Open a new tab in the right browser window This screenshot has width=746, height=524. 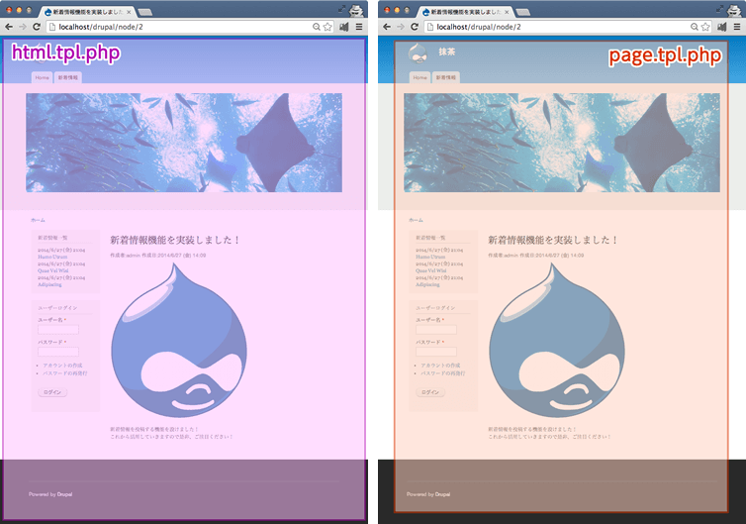[522, 12]
